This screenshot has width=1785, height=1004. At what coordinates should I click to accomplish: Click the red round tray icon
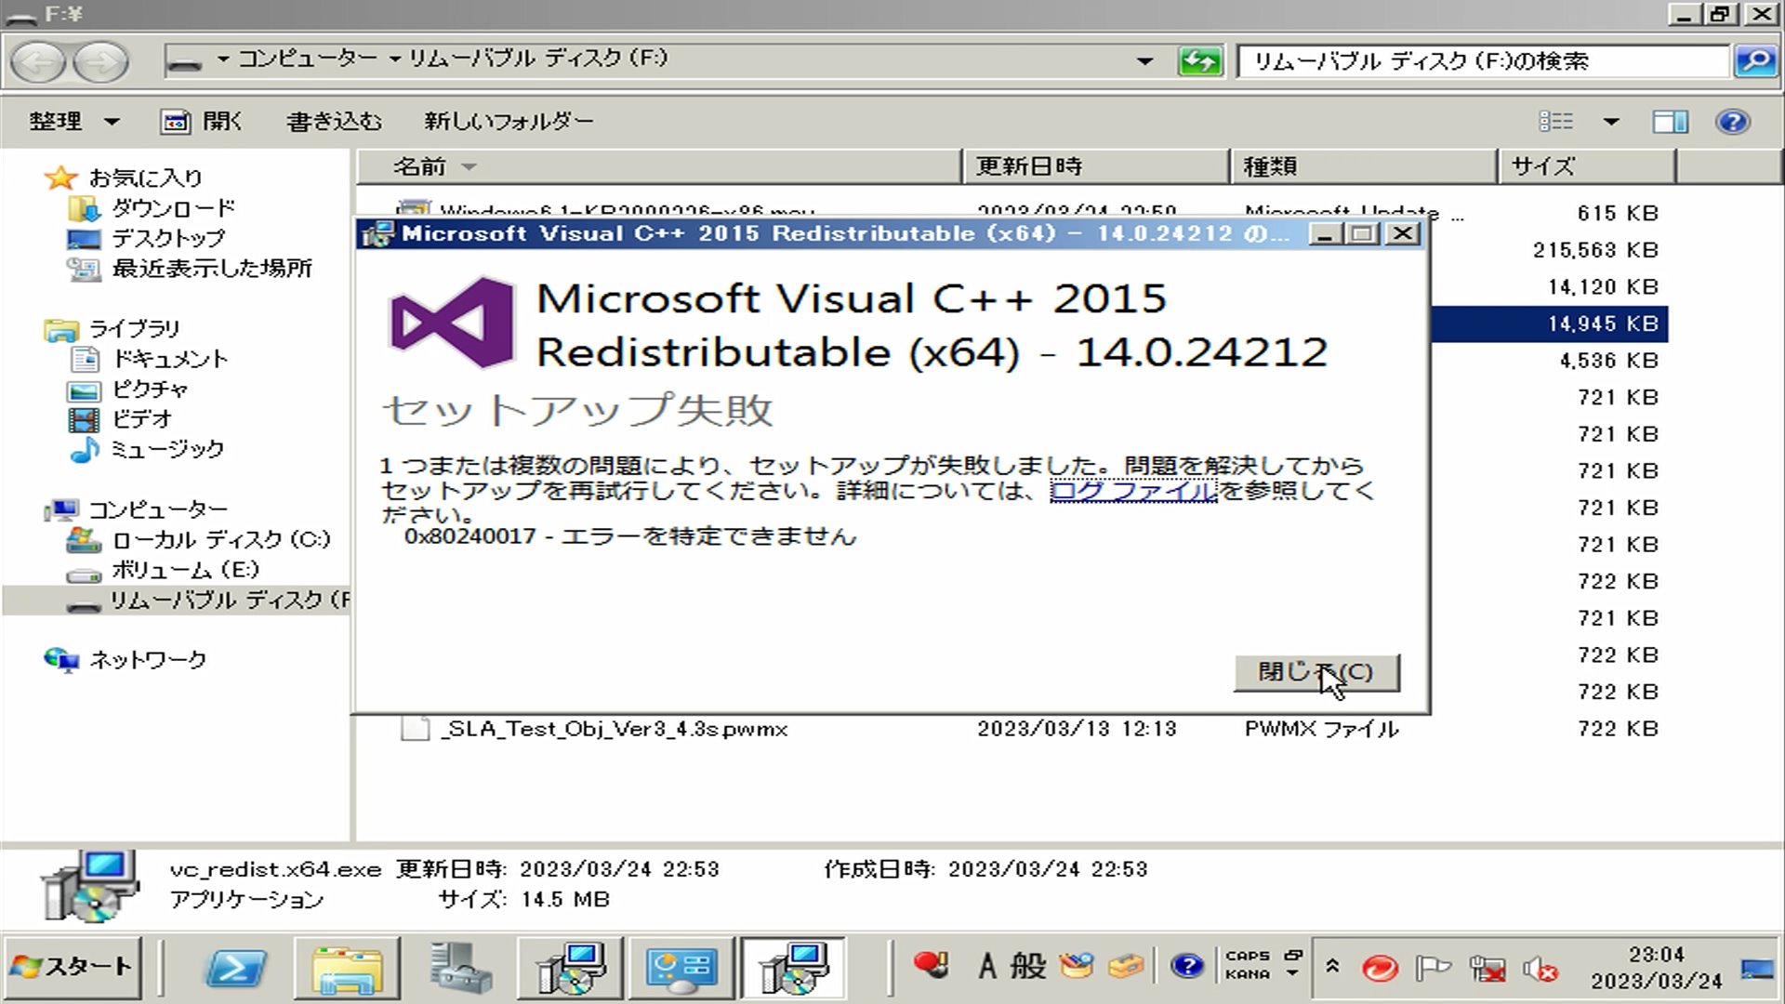click(1380, 969)
